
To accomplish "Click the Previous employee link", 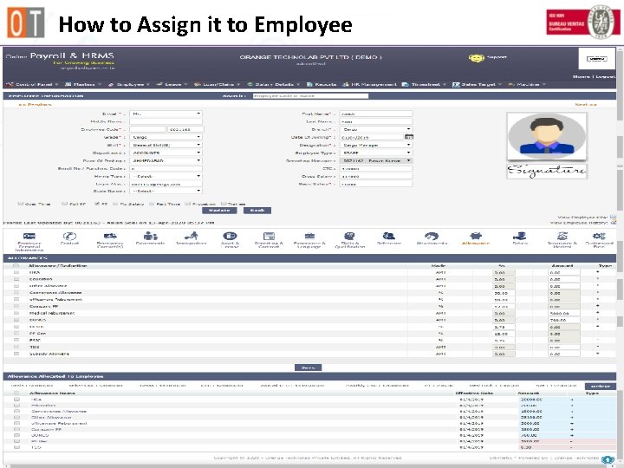I will [35, 105].
